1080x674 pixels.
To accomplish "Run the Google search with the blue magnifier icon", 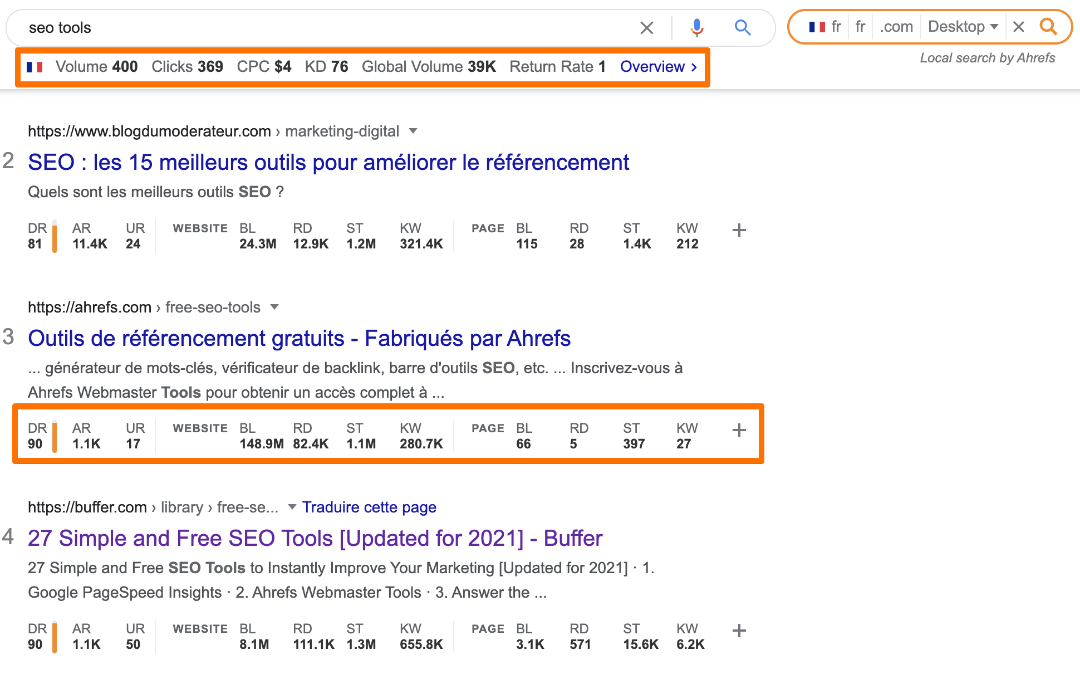I will (x=743, y=28).
